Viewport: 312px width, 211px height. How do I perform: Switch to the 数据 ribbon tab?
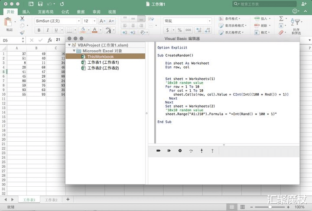(x=81, y=12)
